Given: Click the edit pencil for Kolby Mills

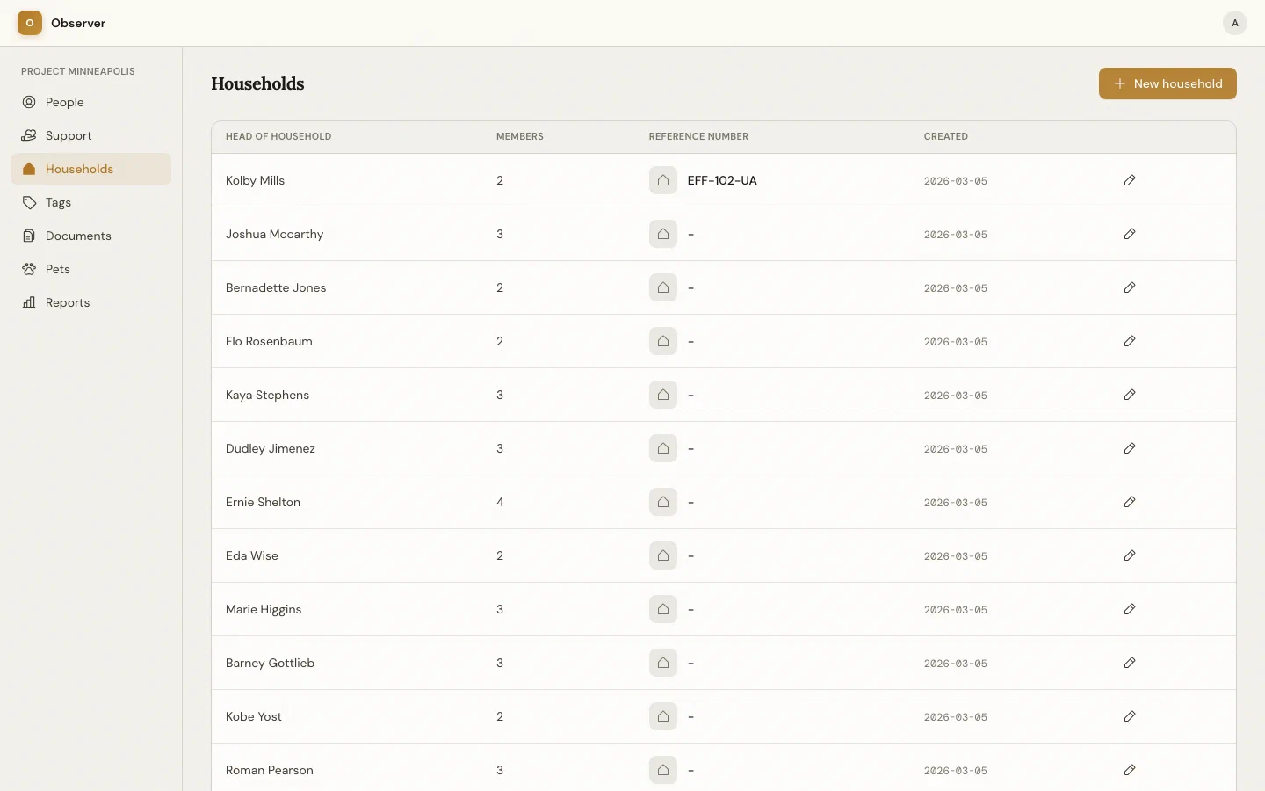Looking at the screenshot, I should pyautogui.click(x=1130, y=180).
